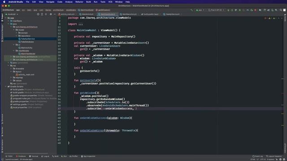Select MainViewModel in project tree
Viewport: 287px width, 161px height.
[28, 54]
